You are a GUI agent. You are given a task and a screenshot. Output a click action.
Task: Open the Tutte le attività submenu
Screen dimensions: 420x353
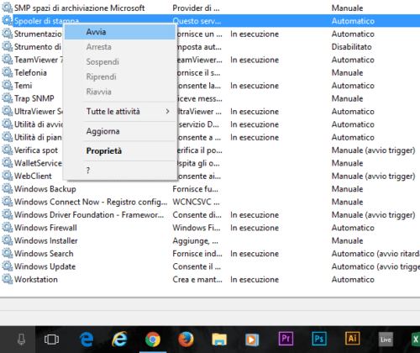(120, 112)
